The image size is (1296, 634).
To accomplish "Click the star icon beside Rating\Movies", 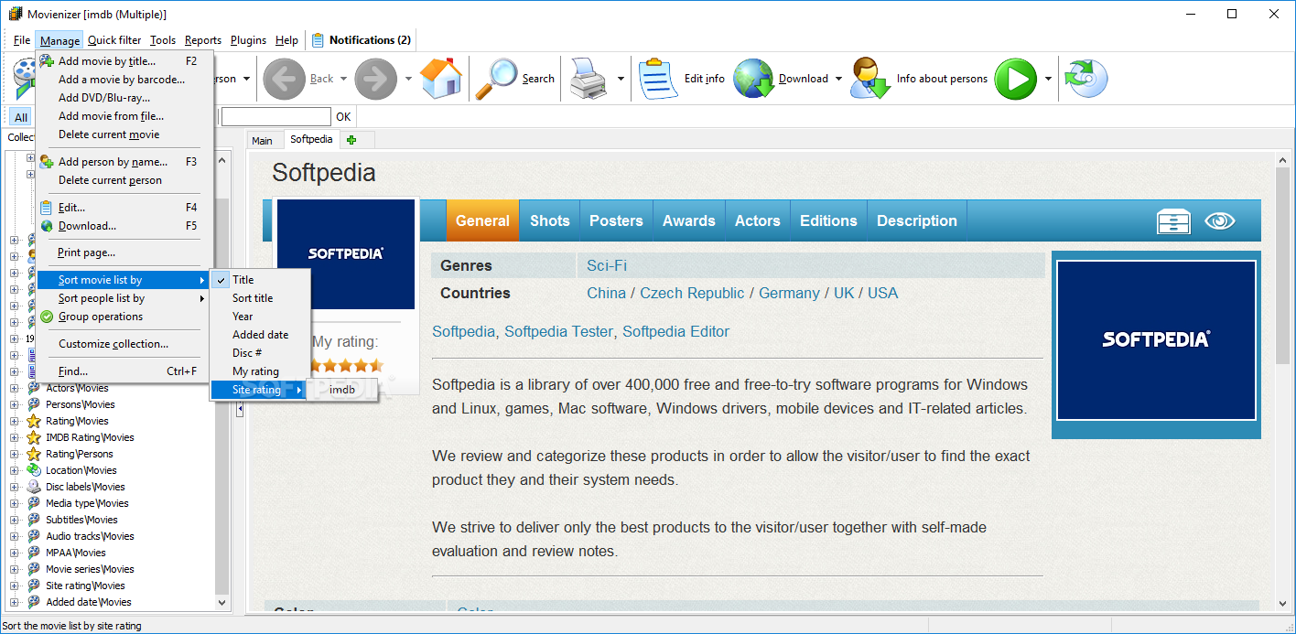I will 34,421.
